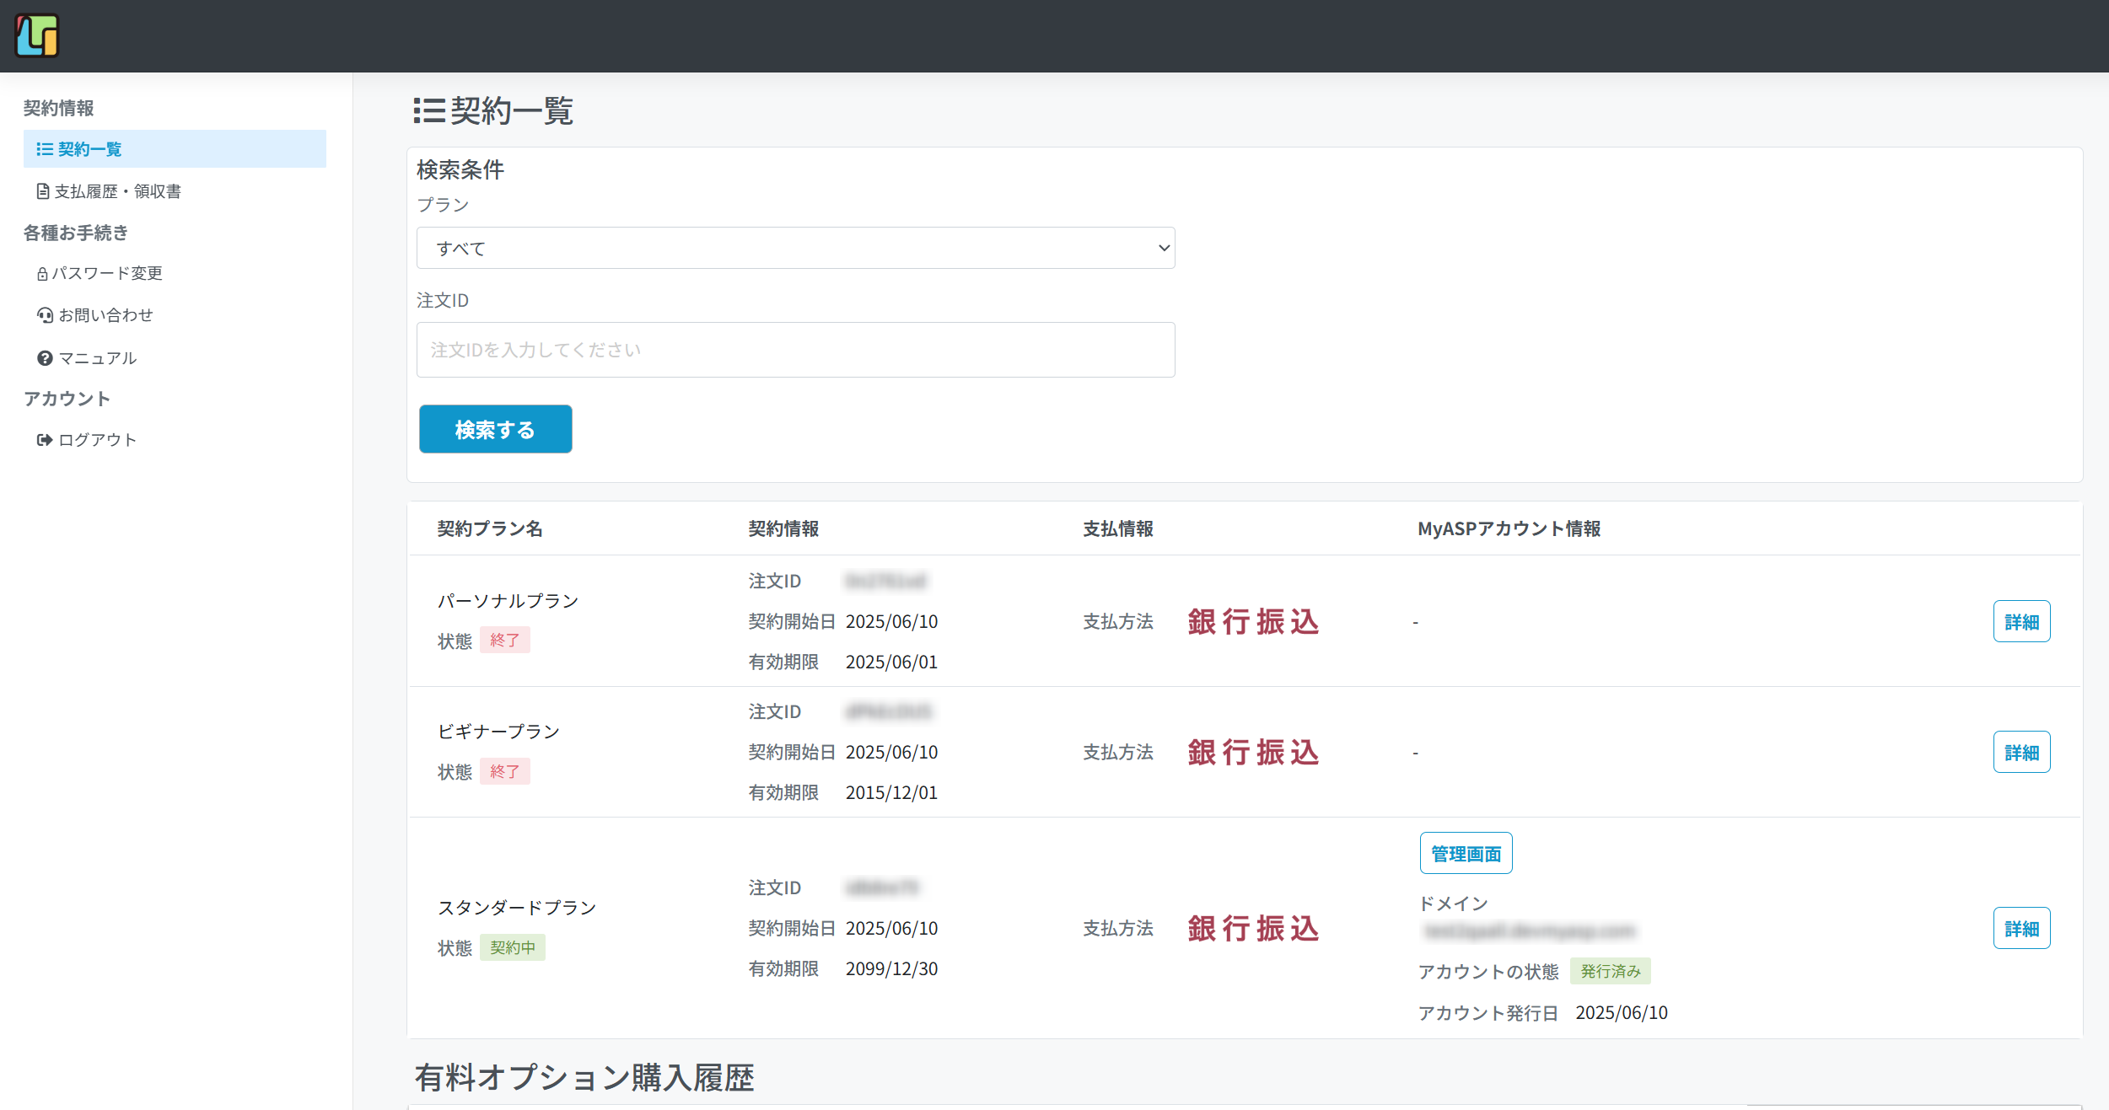Click the list icon beside 契約一覧 sidebar item

45,149
